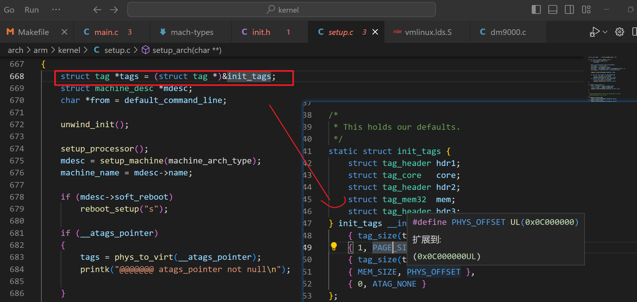Click the kernel command center search box

[281, 10]
